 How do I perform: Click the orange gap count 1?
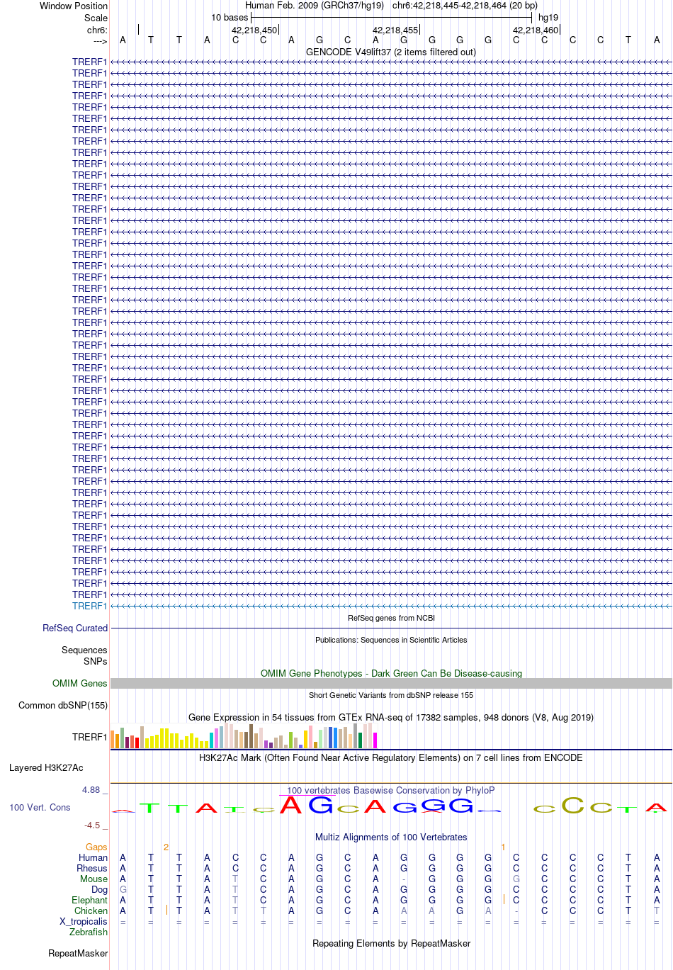pyautogui.click(x=503, y=847)
